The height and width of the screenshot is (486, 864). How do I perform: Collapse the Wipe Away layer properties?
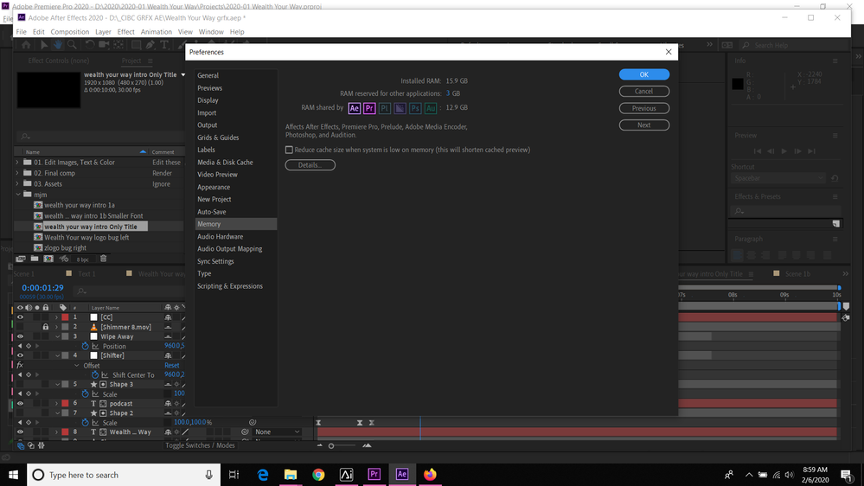point(57,336)
